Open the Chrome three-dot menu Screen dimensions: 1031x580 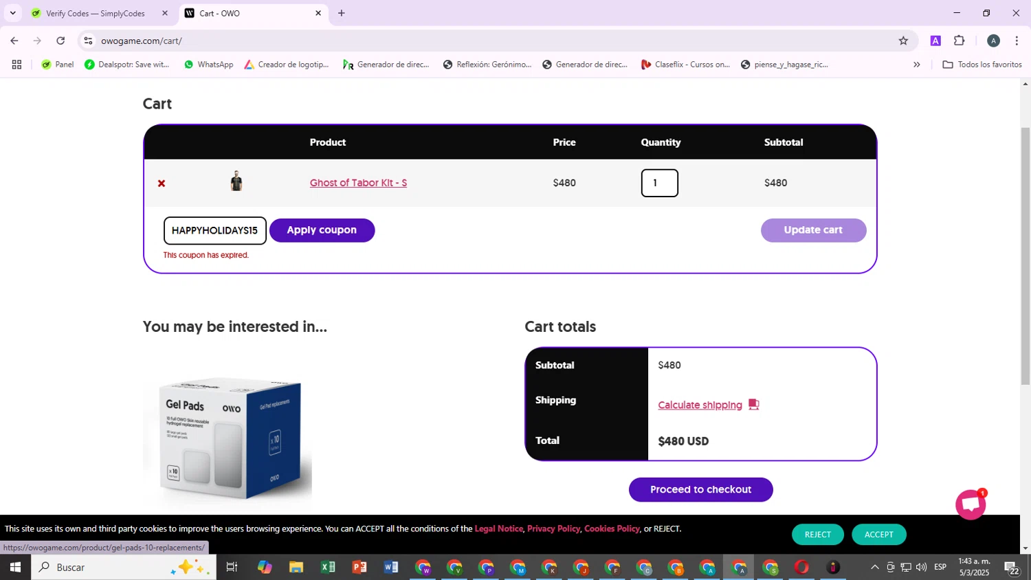[x=1017, y=41]
